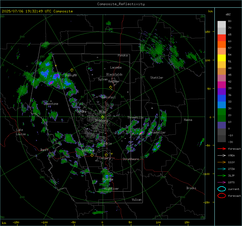Click the dBZ legend heading

tap(228, 14)
